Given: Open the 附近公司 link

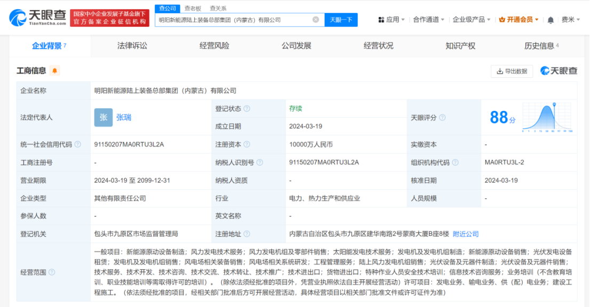Looking at the screenshot, I should tap(466, 234).
